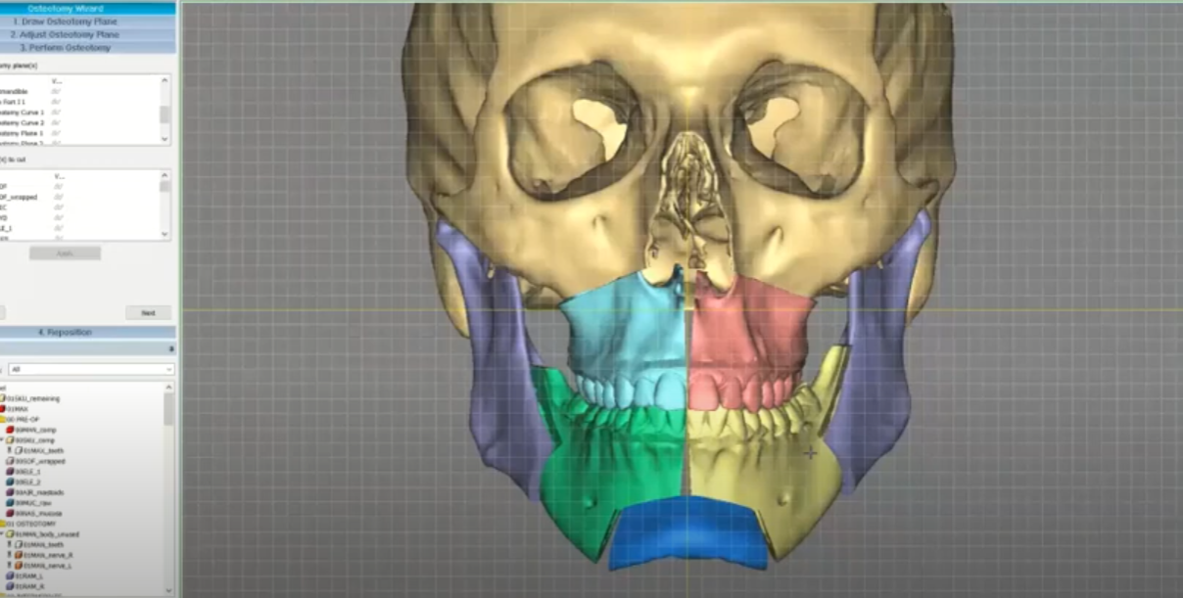The image size is (1183, 598).
Task: Click the 01 OSTEOTOMY folder icon
Action: [5, 524]
